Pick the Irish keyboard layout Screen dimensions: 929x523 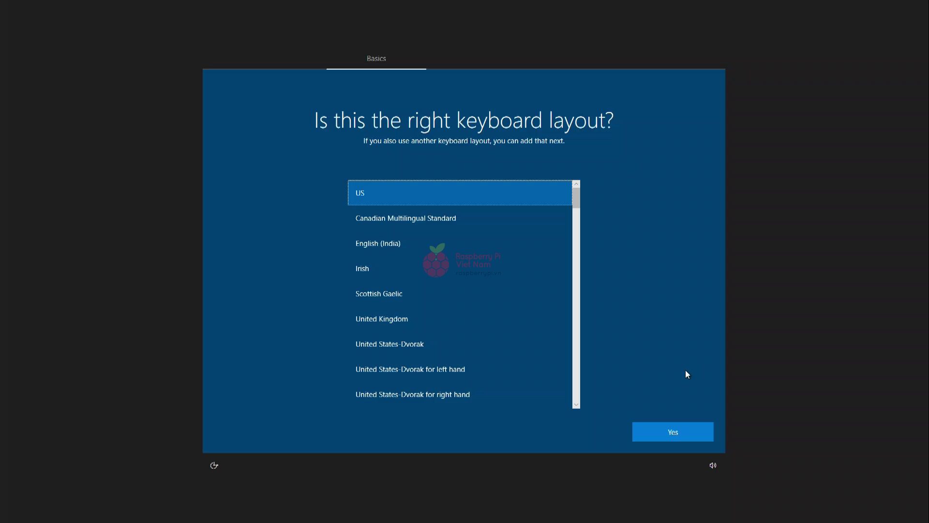[362, 269]
